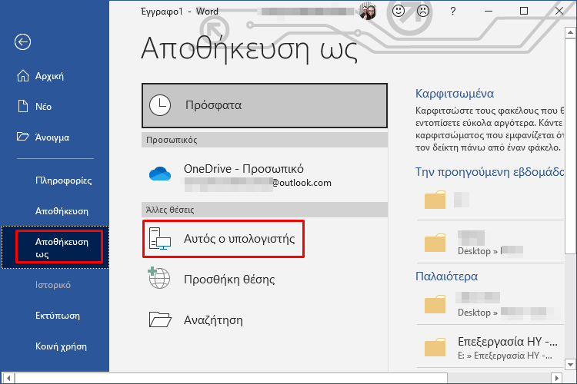The width and height of the screenshot is (577, 384).
Task: Click the open folder icon beside Άνοιγμα
Action: coord(23,137)
